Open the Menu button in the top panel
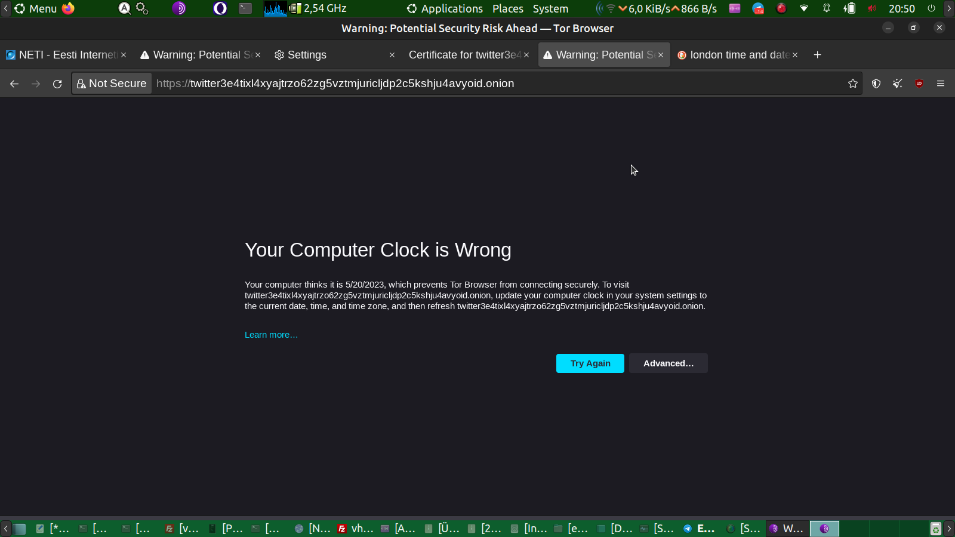The width and height of the screenshot is (955, 537). [x=36, y=8]
